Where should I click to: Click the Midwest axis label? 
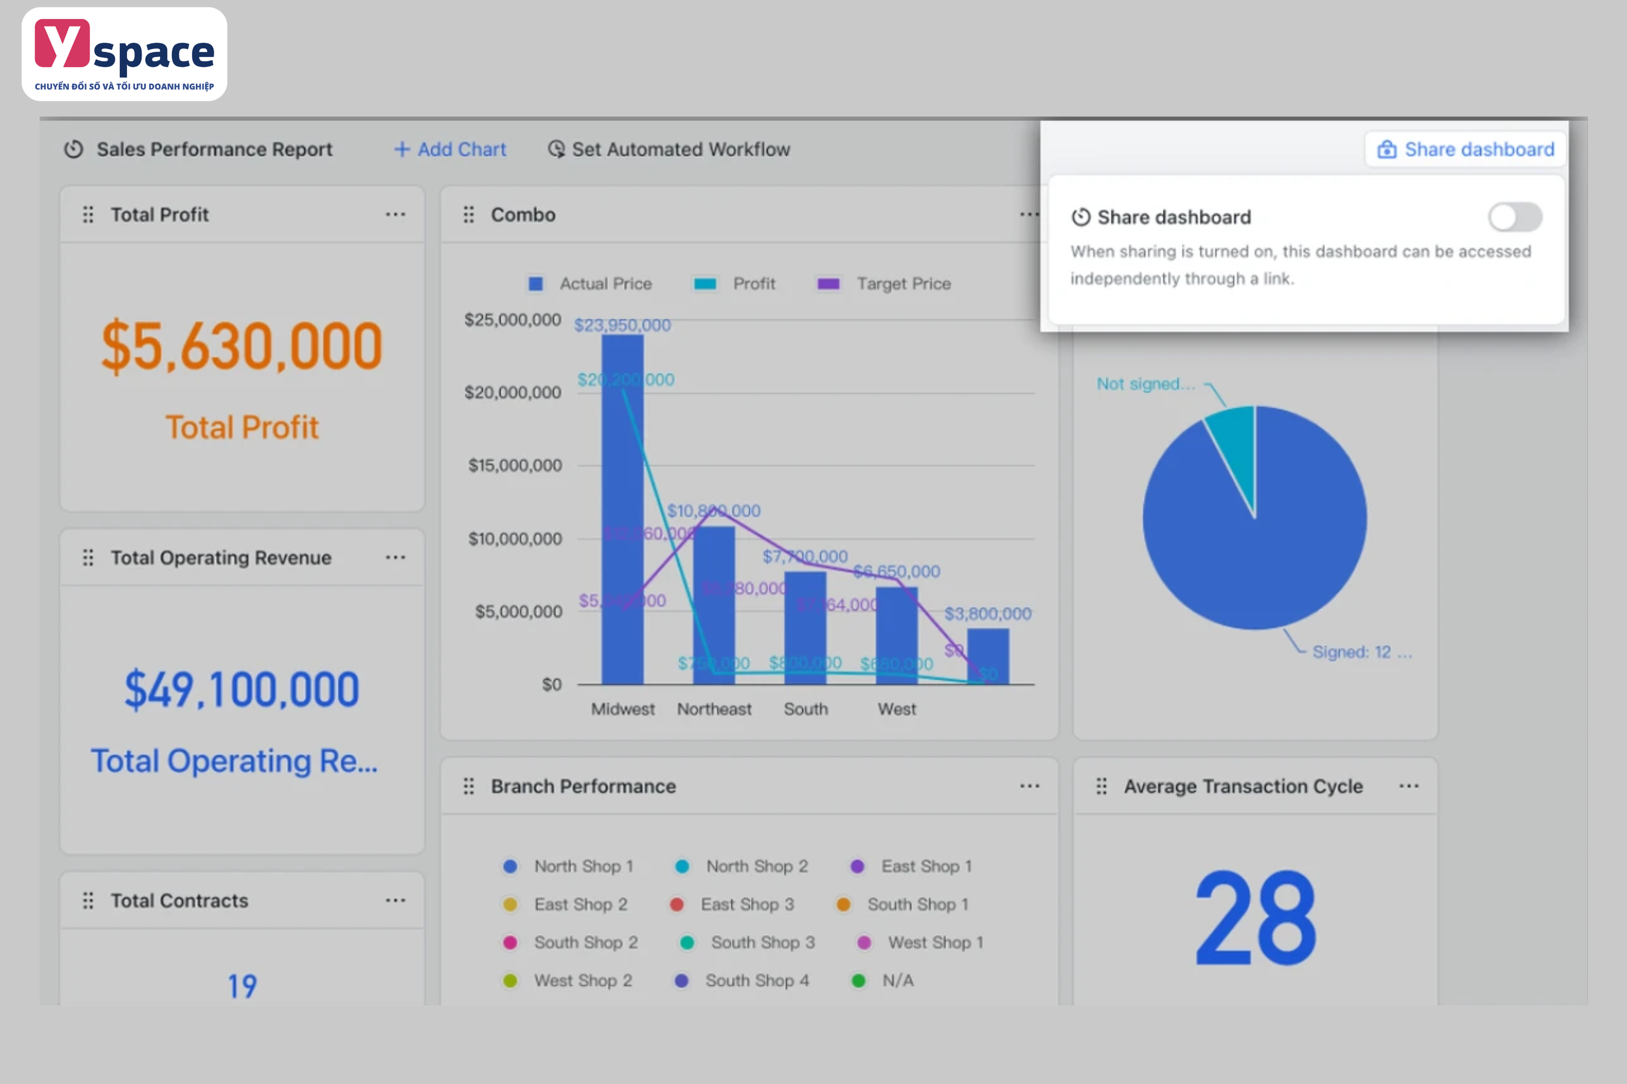623,709
